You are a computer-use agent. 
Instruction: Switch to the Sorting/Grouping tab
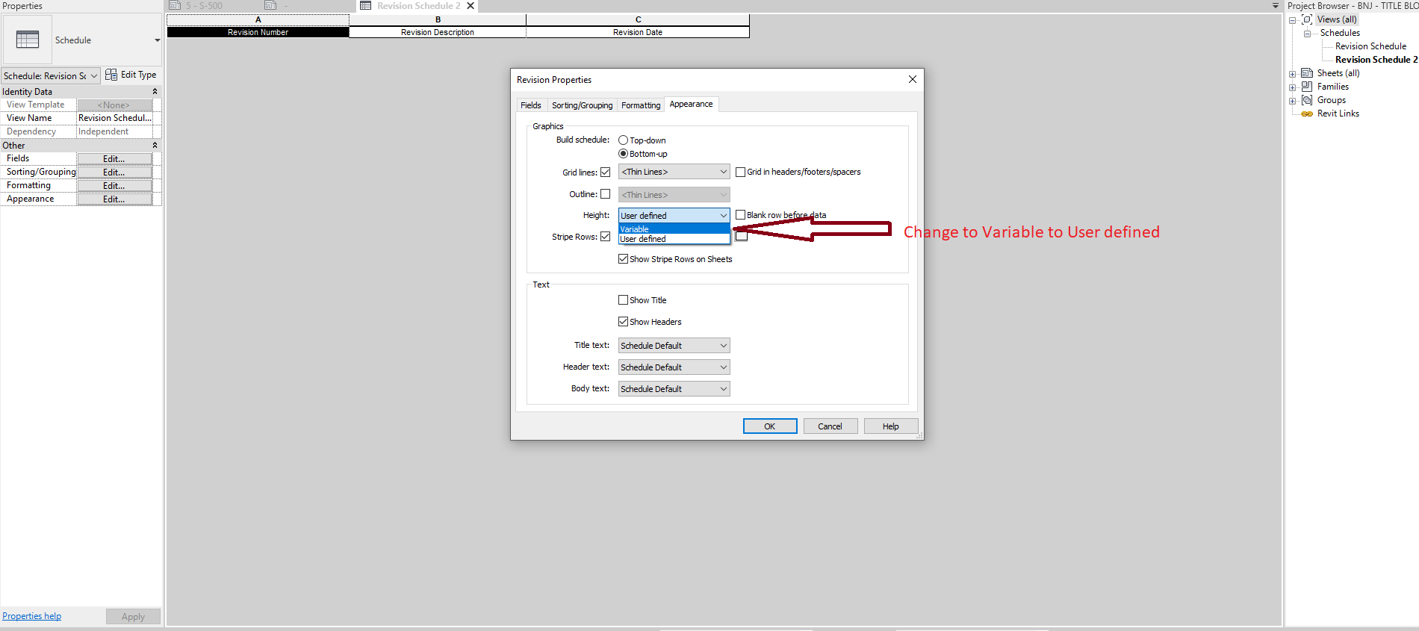tap(583, 105)
